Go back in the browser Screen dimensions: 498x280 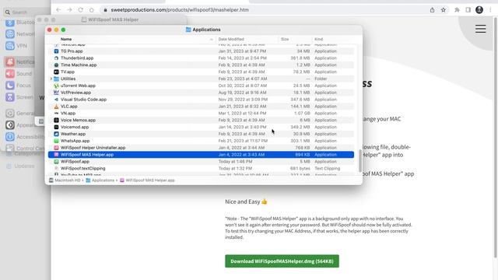click(x=58, y=10)
